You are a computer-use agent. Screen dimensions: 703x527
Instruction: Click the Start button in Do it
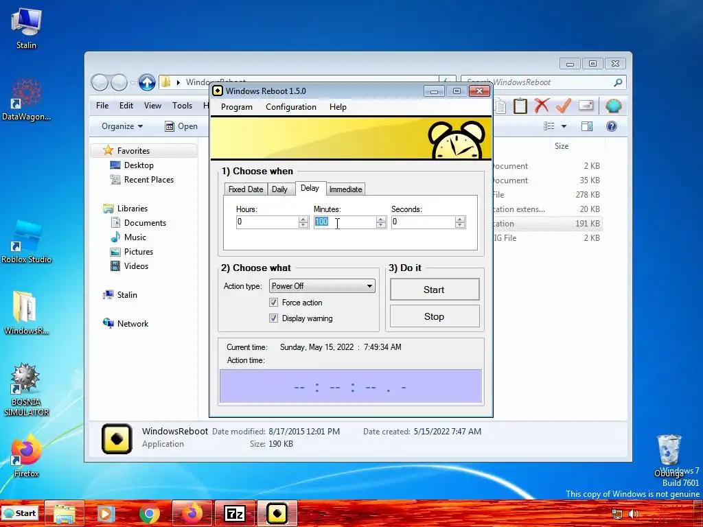435,290
